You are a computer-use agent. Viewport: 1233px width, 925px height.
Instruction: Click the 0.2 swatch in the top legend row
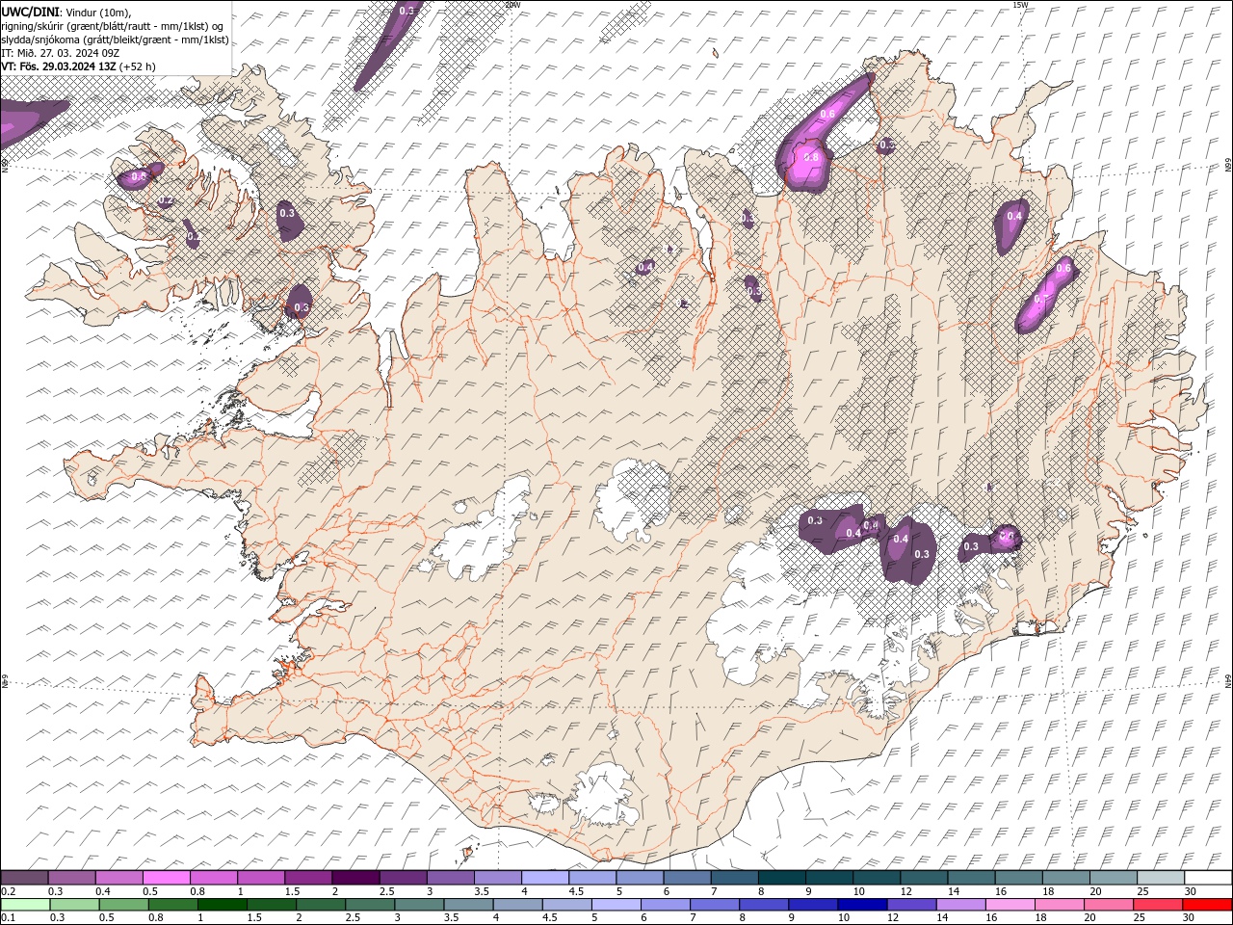coord(25,878)
